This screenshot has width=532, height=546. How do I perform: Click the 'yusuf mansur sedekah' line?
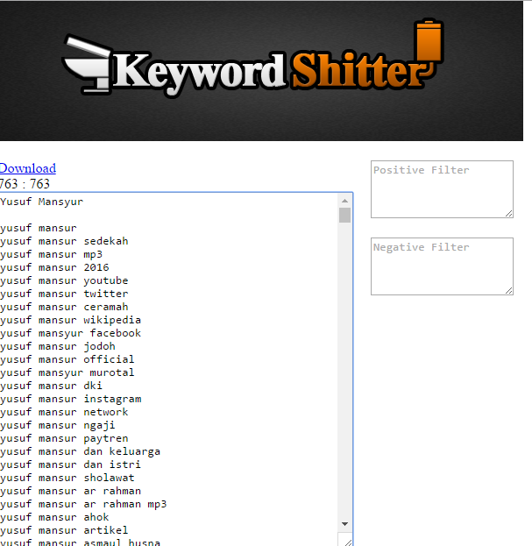pos(64,241)
